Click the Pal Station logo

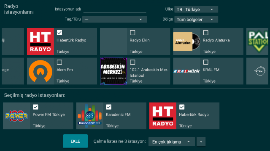pyautogui.click(x=258, y=42)
